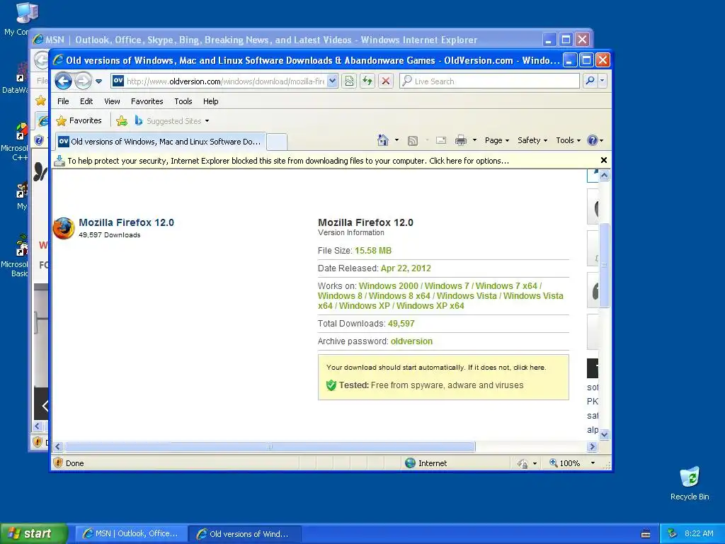Click the 'click here' download text
The width and height of the screenshot is (725, 544).
[529, 368]
